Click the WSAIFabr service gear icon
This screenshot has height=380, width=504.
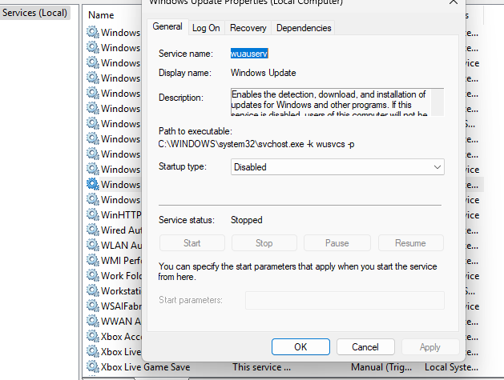pyautogui.click(x=93, y=306)
